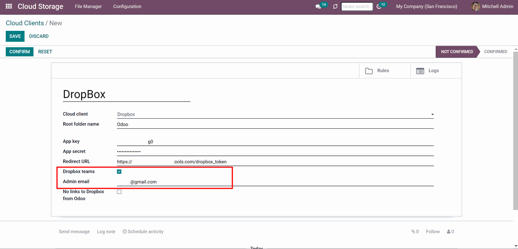The height and width of the screenshot is (249, 518).
Task: Go to Cloud Clients breadcrumb
Action: [25, 23]
